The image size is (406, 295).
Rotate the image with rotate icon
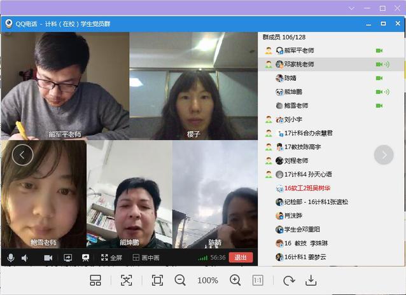(289, 280)
